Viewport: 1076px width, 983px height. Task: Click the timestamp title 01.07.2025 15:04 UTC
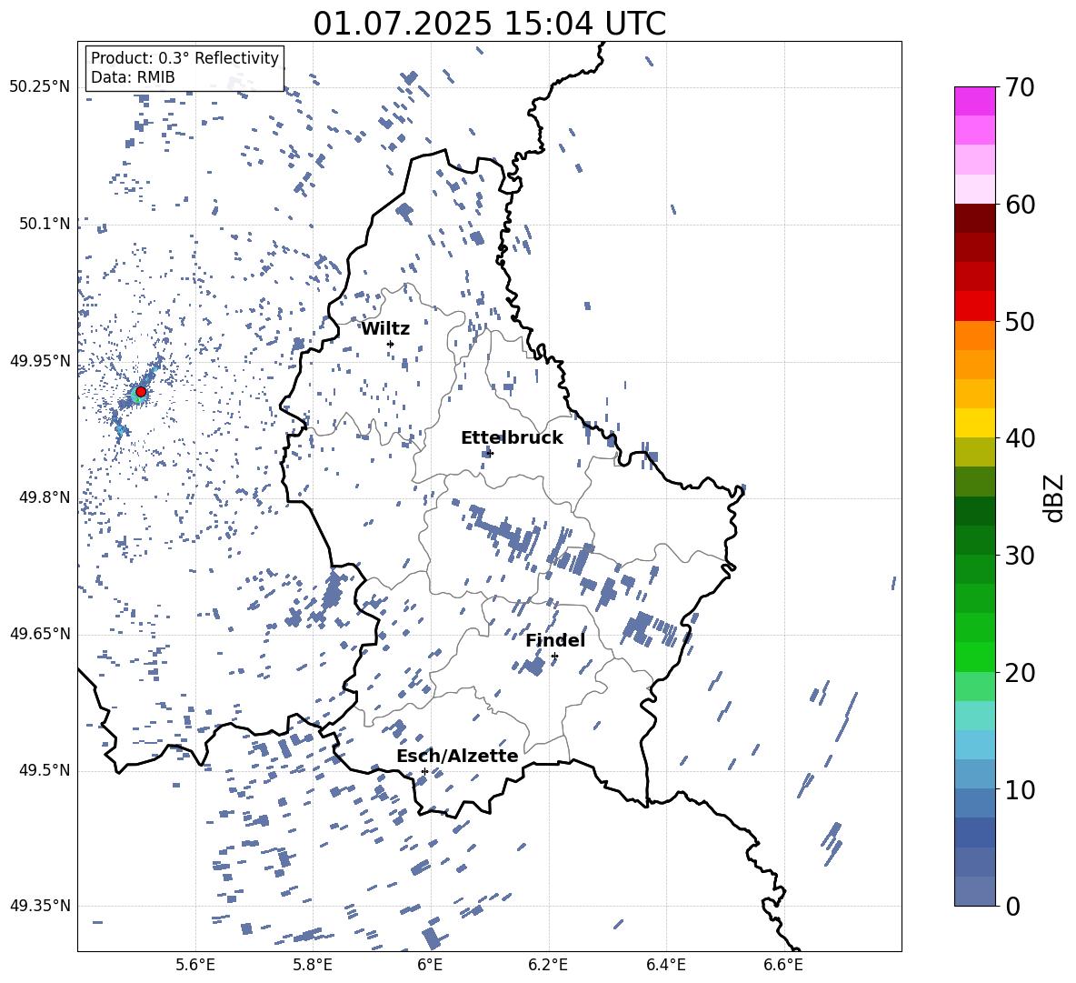click(x=489, y=24)
